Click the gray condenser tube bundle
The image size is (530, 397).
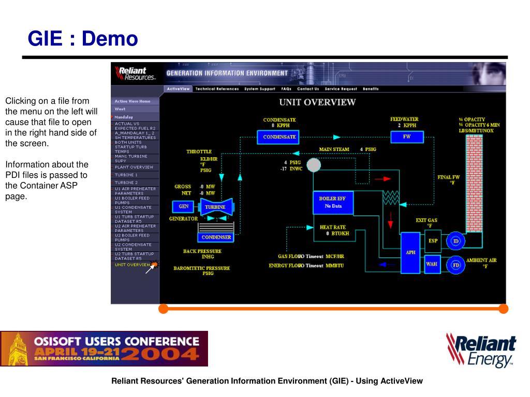(x=216, y=227)
